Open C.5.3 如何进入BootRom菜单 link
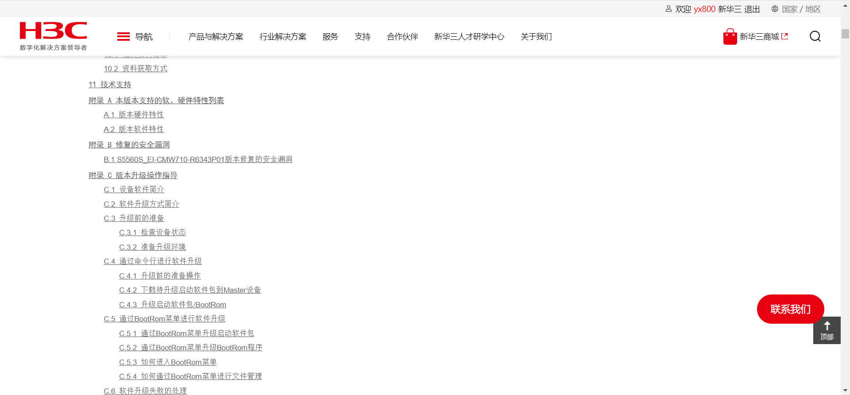850x395 pixels. pyautogui.click(x=168, y=362)
